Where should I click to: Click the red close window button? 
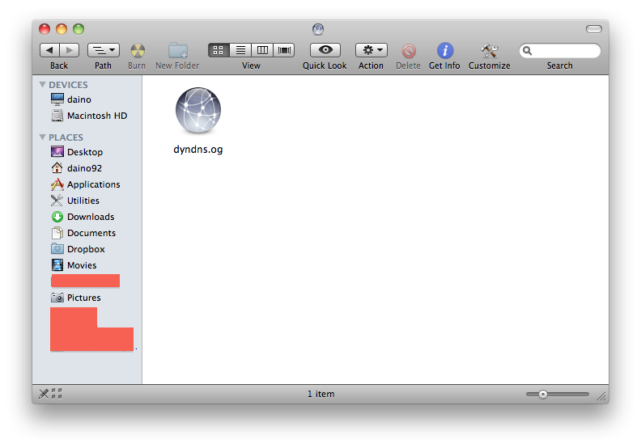tap(45, 29)
